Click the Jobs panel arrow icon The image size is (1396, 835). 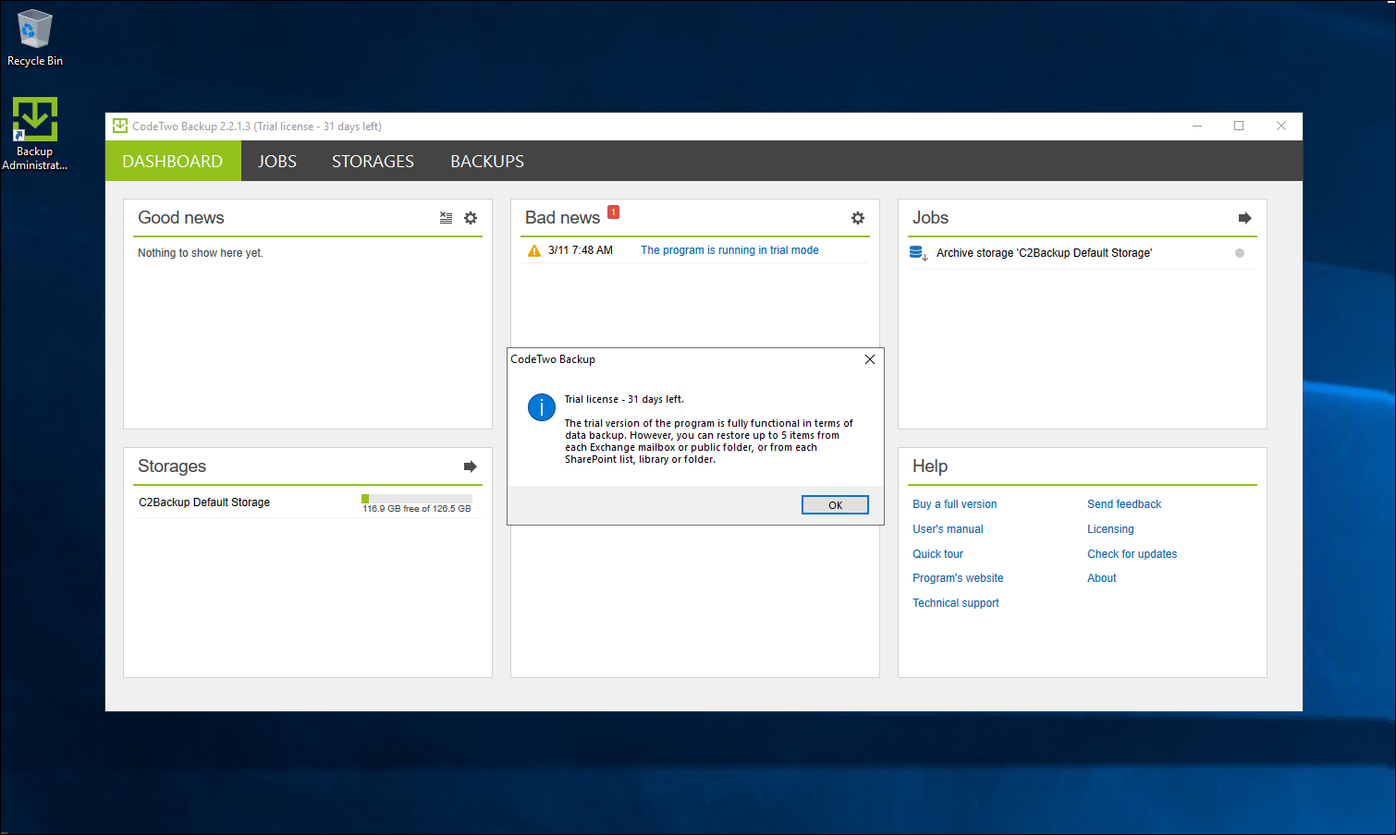pos(1244,218)
